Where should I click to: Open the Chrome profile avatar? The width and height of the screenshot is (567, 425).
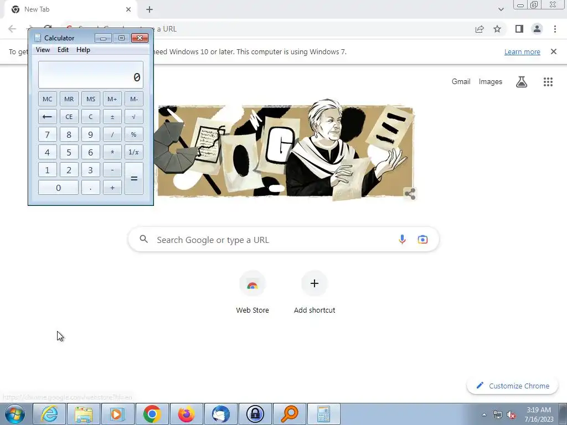point(537,29)
